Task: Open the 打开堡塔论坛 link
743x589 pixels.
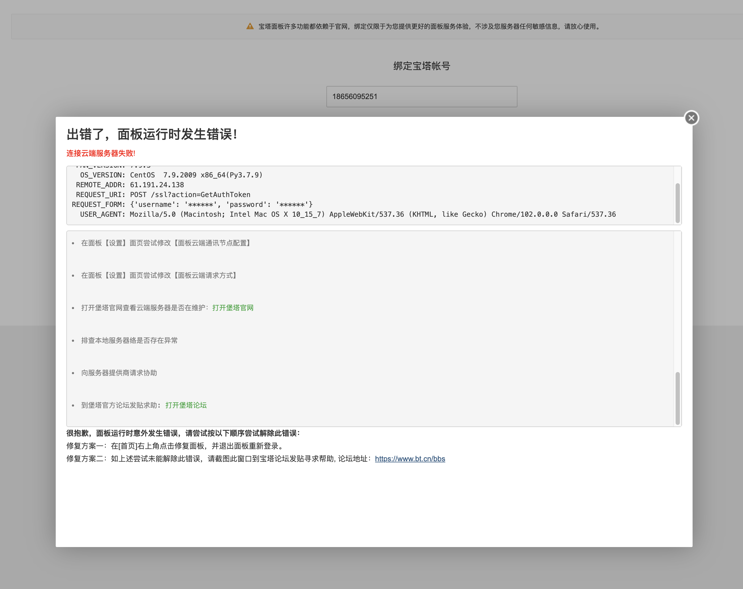Action: (186, 405)
